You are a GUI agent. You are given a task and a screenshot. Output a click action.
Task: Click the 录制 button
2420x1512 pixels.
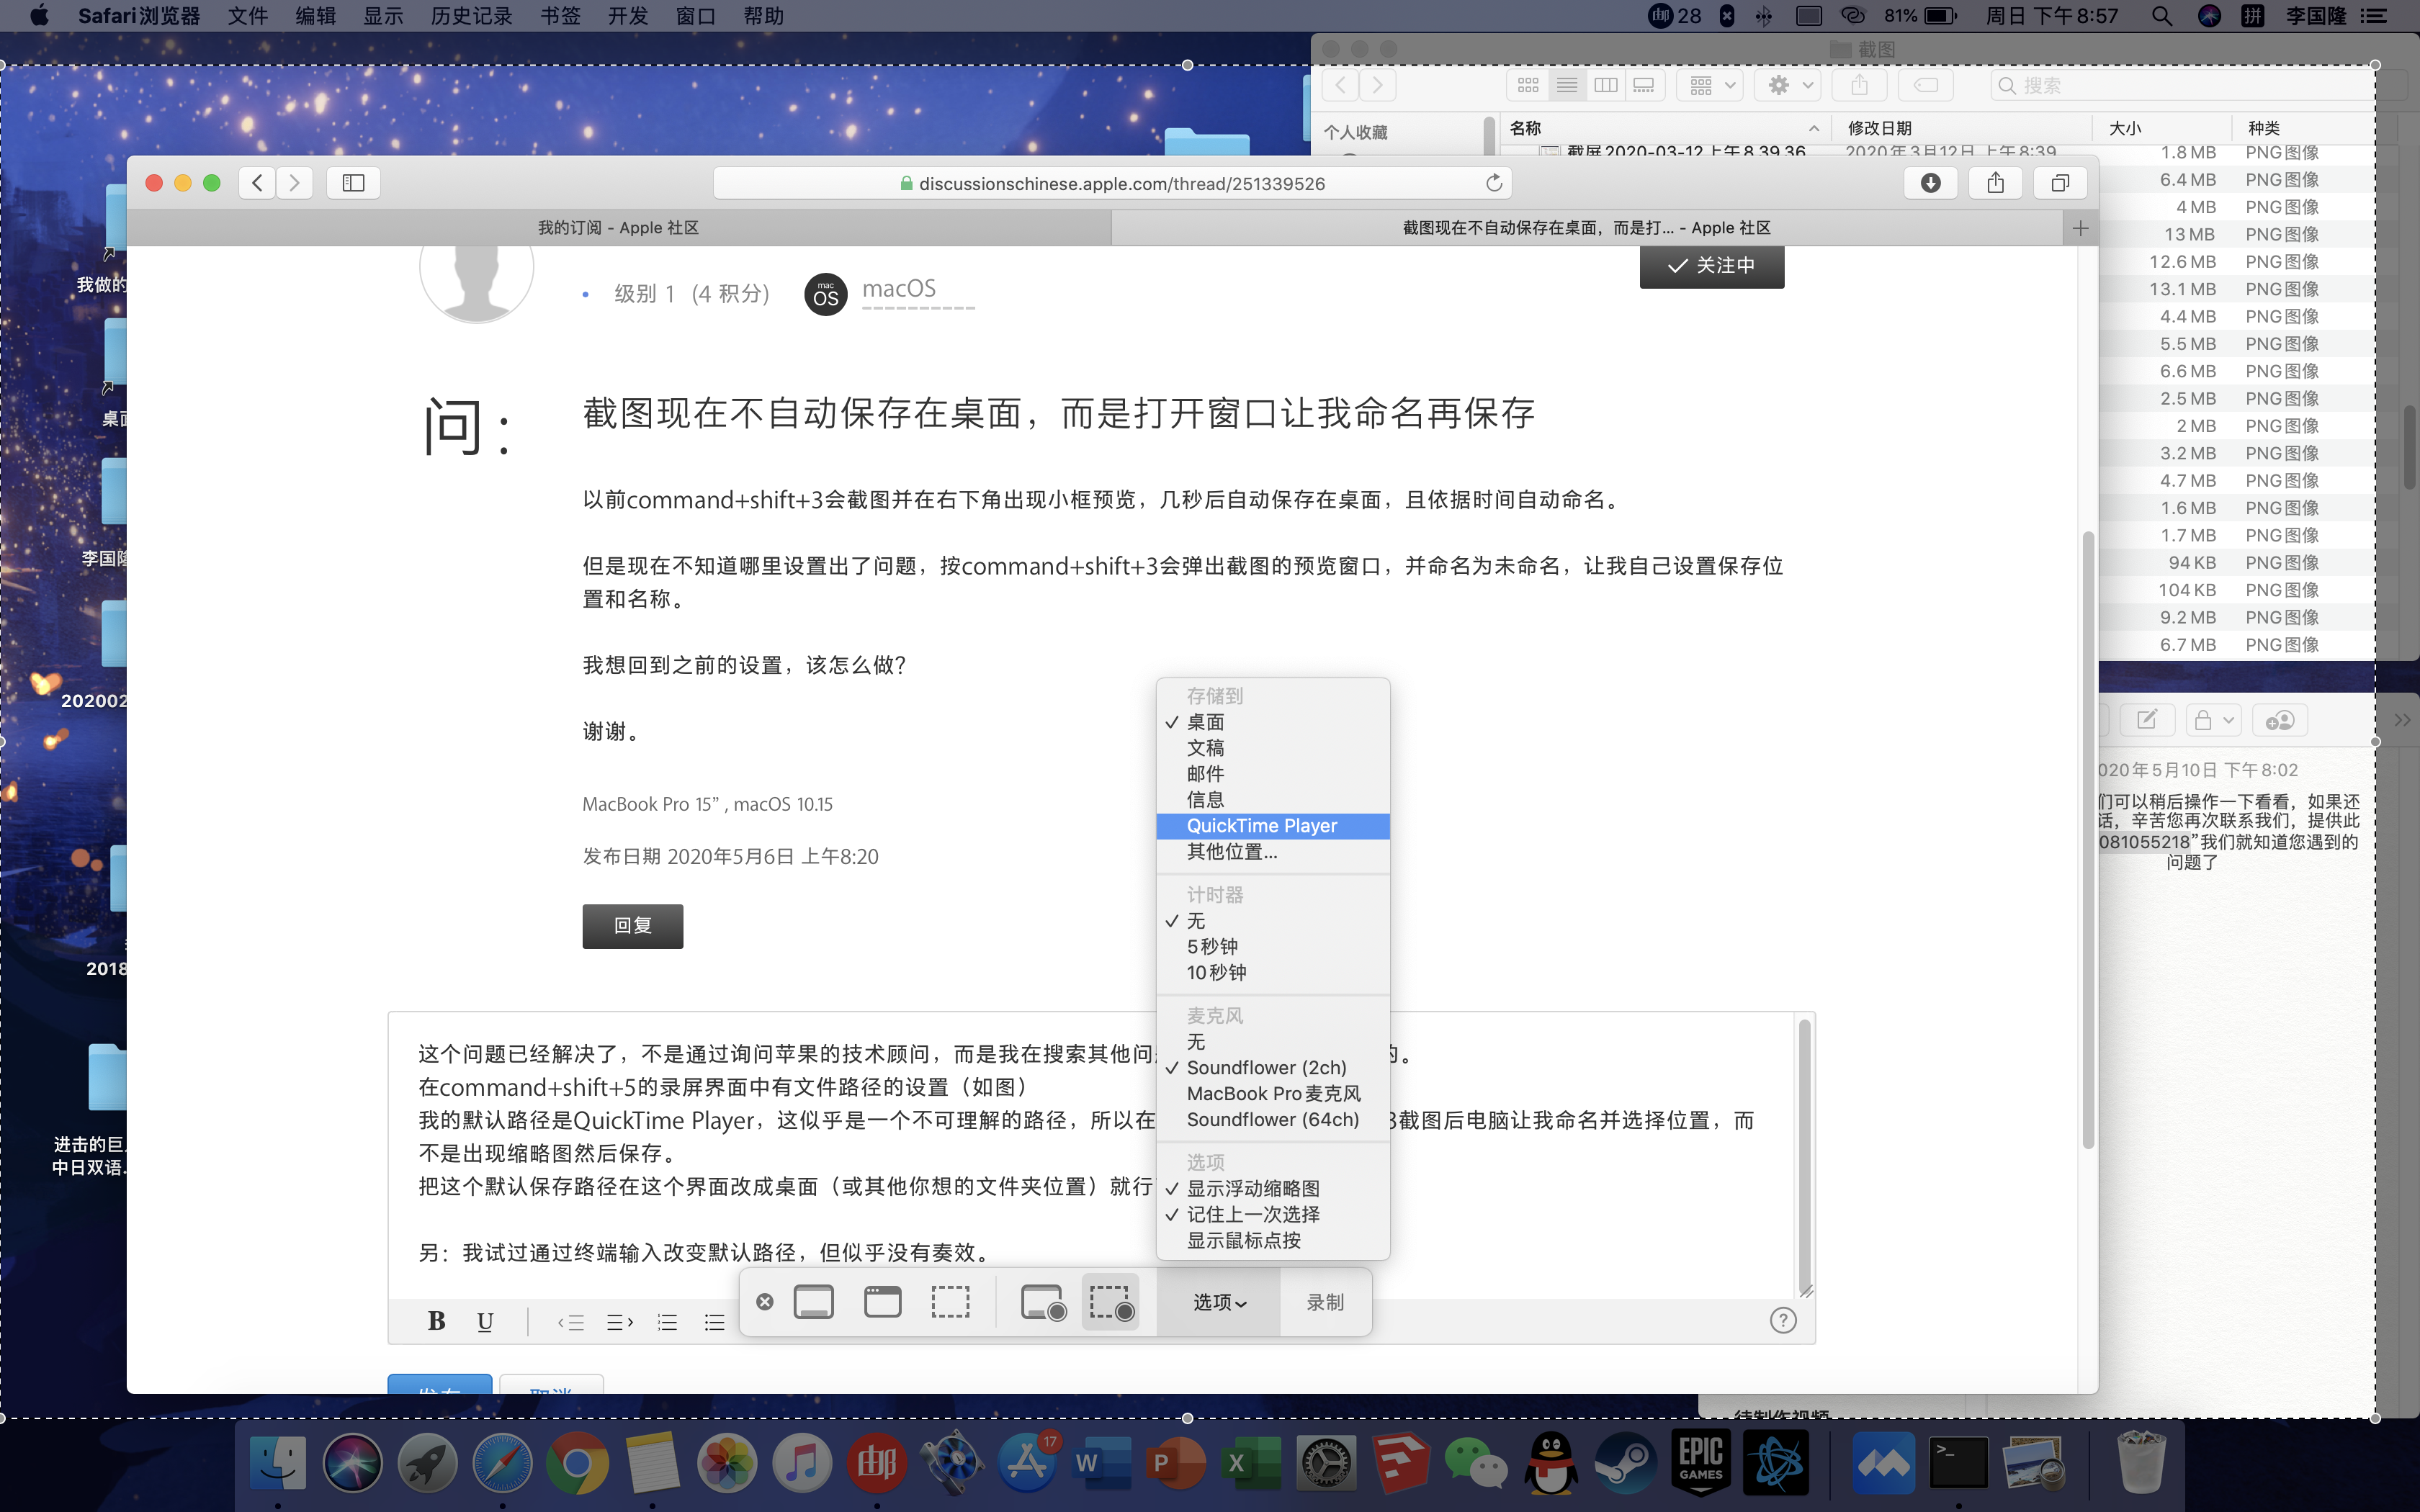pos(1325,1302)
